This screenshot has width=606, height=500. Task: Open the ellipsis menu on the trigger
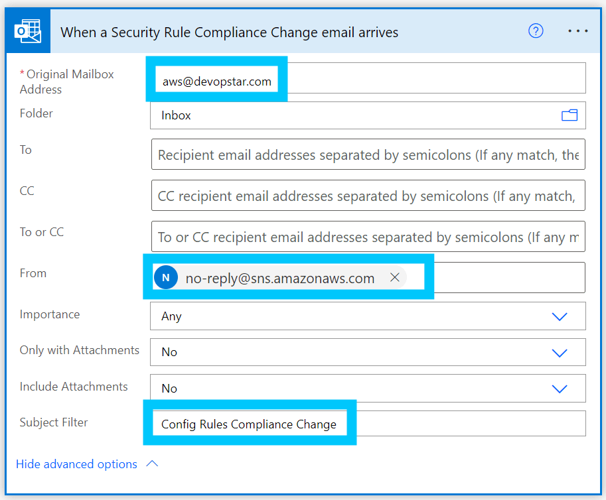(577, 31)
